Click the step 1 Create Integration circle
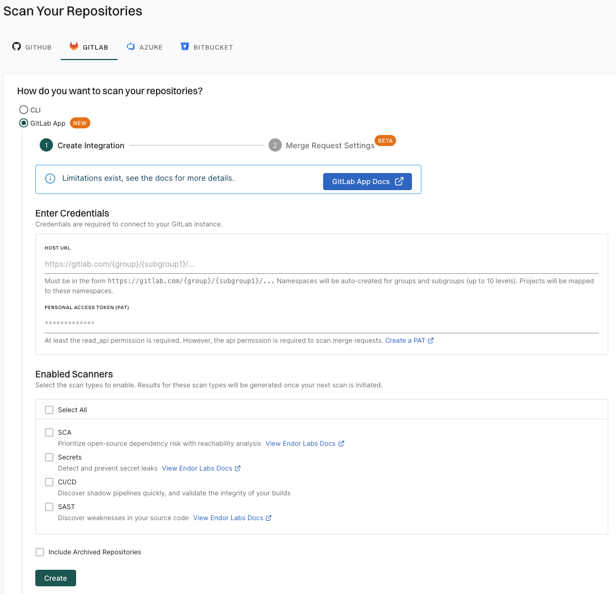 click(46, 145)
